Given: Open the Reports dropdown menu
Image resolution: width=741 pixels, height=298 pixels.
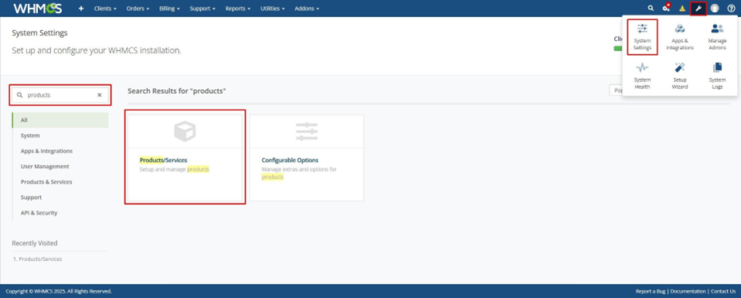Looking at the screenshot, I should (x=237, y=9).
